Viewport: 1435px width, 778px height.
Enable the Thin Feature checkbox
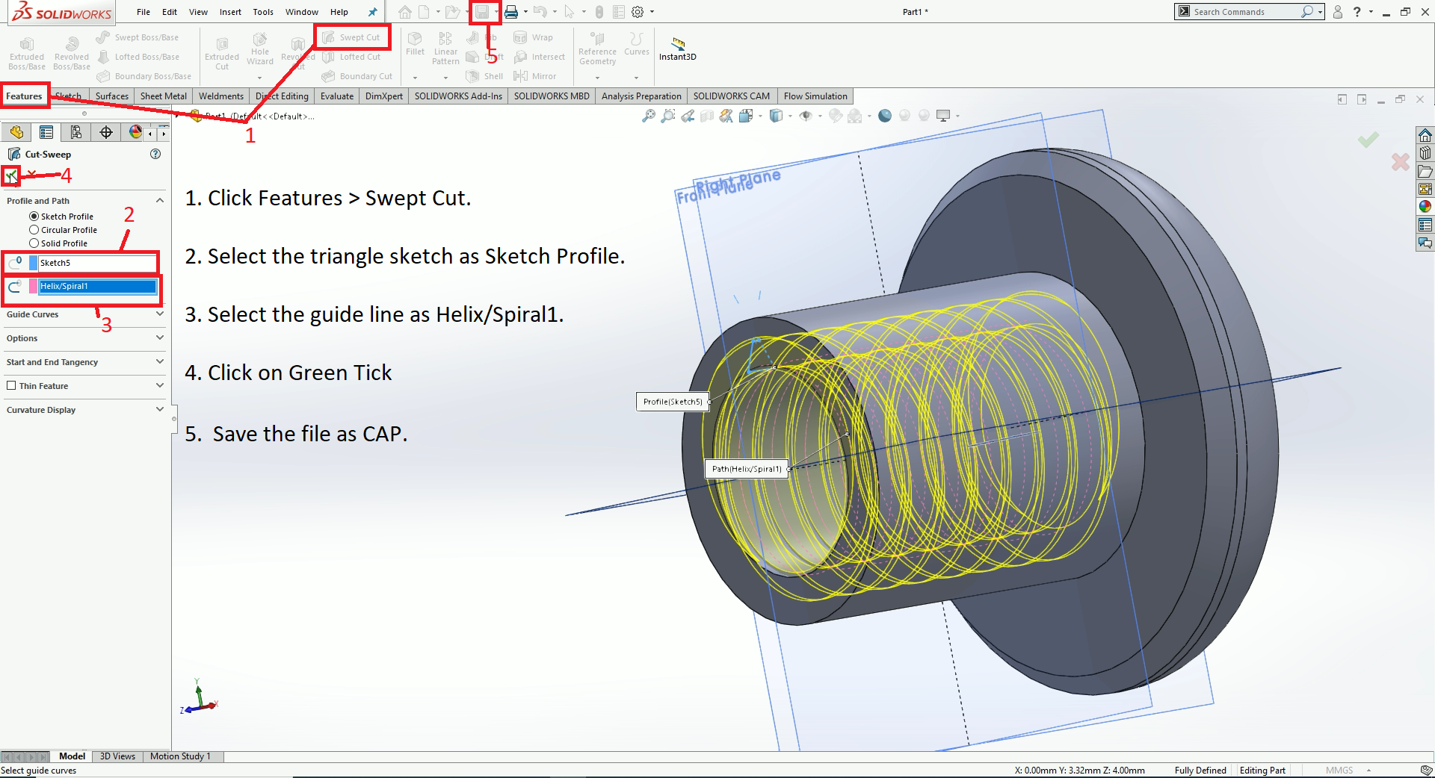tap(11, 386)
